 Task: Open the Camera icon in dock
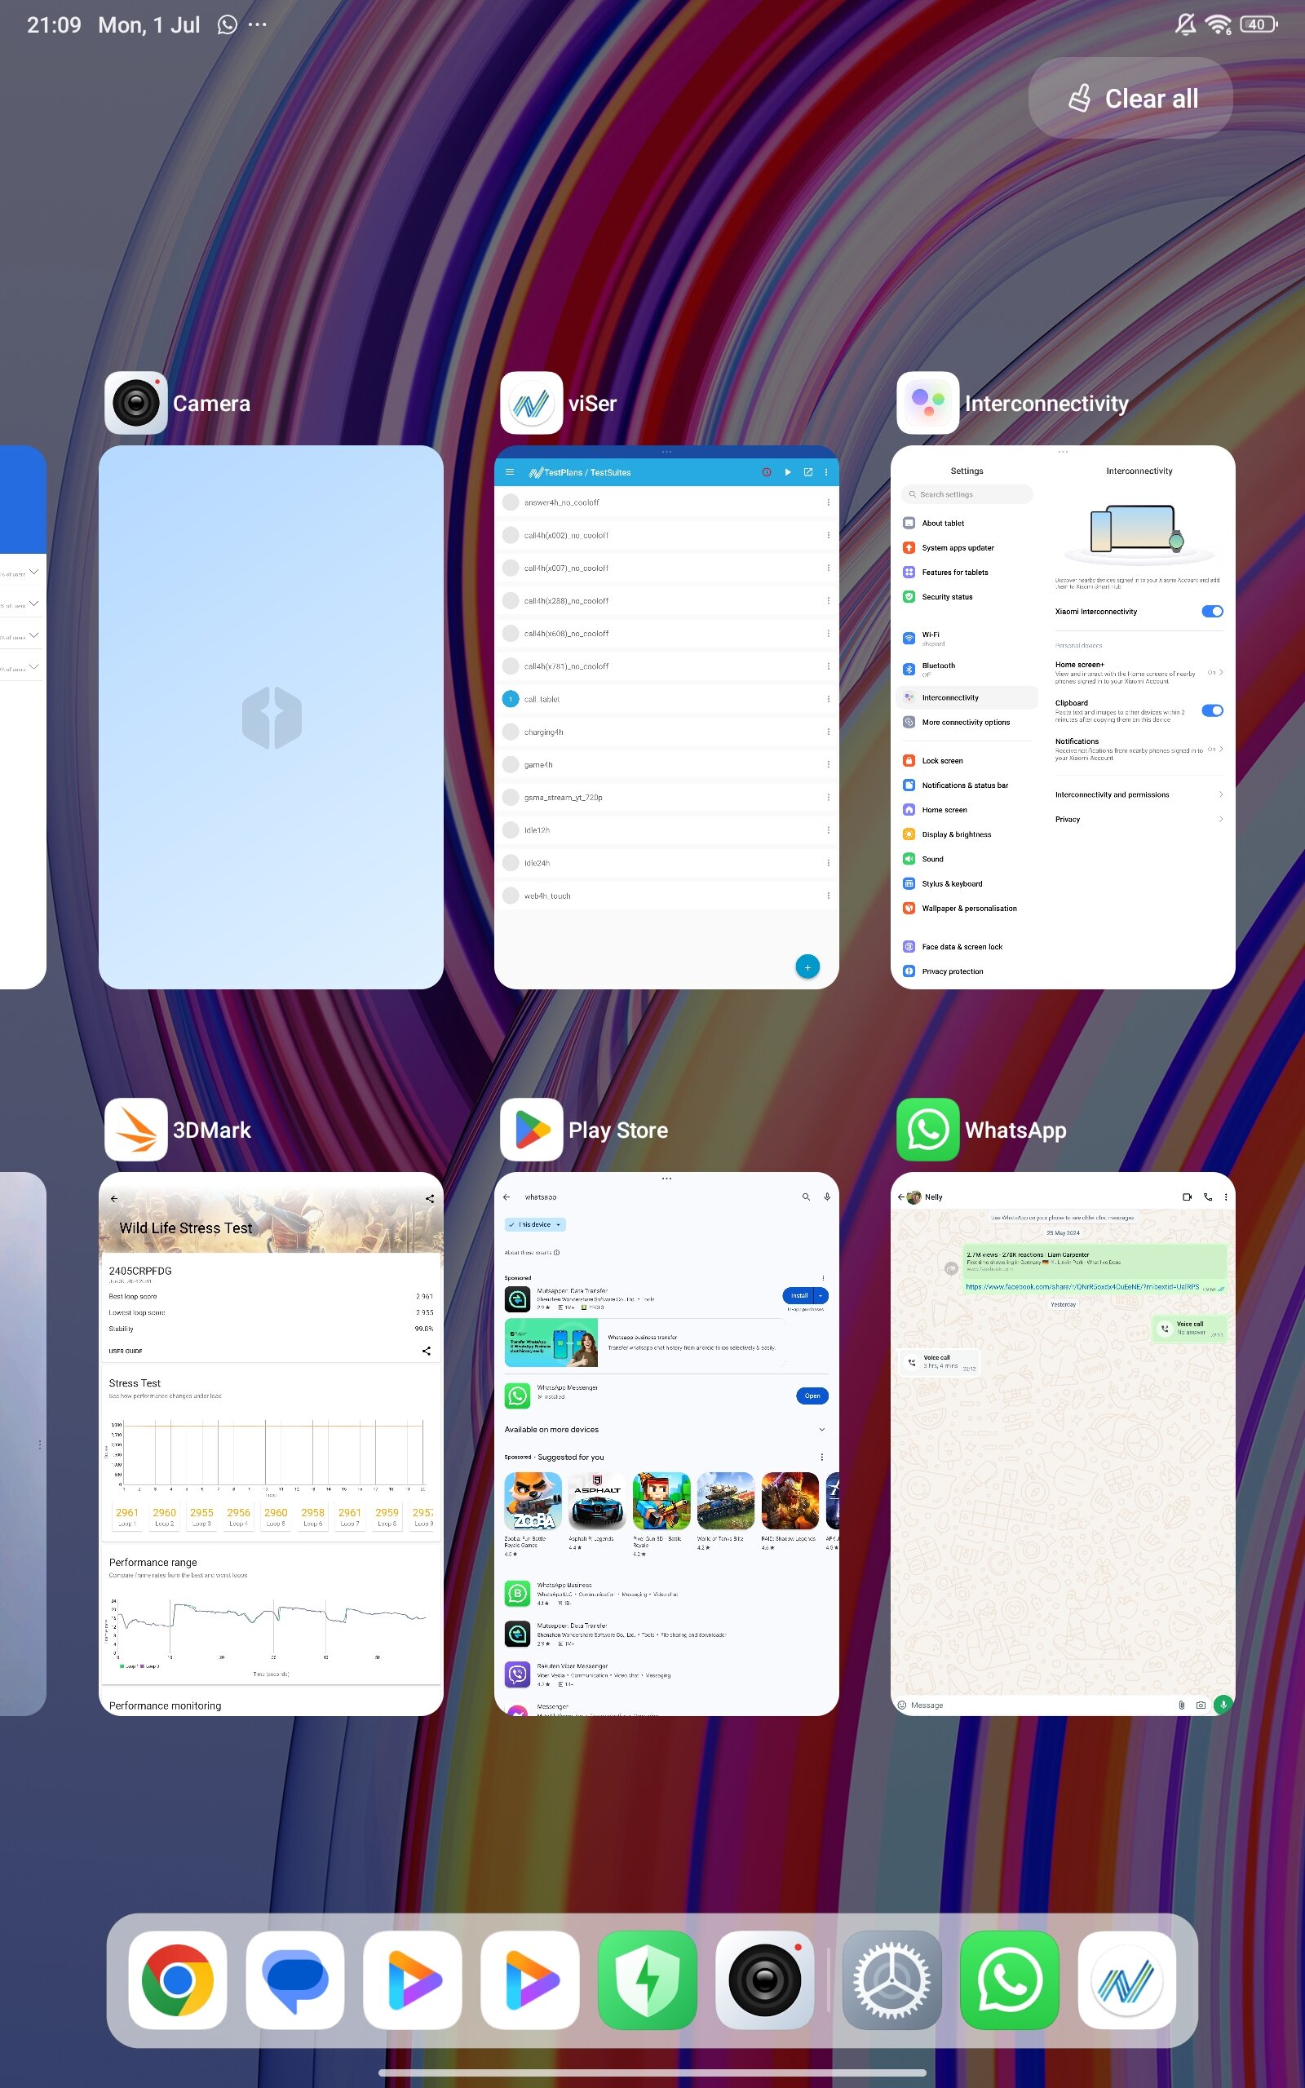point(765,1980)
